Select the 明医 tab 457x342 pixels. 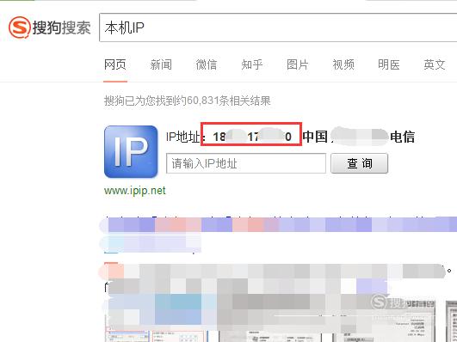click(x=389, y=64)
